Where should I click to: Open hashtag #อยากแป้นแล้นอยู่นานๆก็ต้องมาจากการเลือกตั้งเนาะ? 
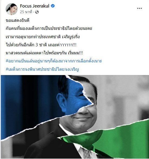(x=54, y=61)
